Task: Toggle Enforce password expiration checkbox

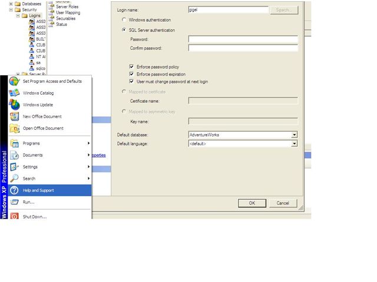Action: point(131,75)
